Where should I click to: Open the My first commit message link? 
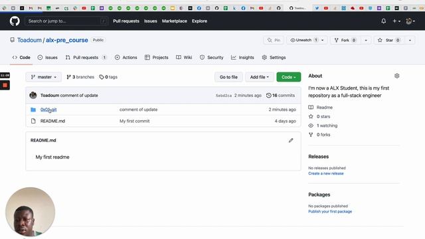pos(134,121)
